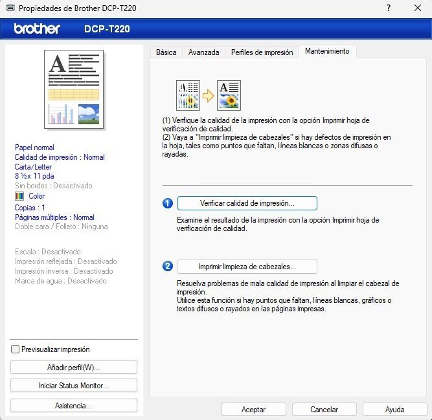432x420 pixels.
Task: Click 'Marca de agua : Desactivado' text
Action: (61, 281)
